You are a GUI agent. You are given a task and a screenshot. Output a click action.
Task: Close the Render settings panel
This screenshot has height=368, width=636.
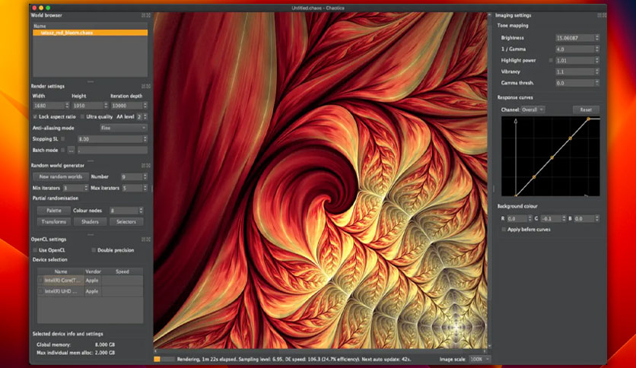148,87
